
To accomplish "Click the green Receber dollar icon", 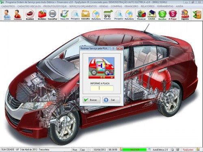I will [162, 15].
